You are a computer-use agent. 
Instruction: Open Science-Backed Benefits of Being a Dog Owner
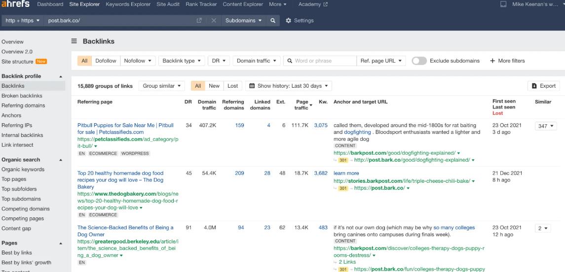click(x=125, y=231)
